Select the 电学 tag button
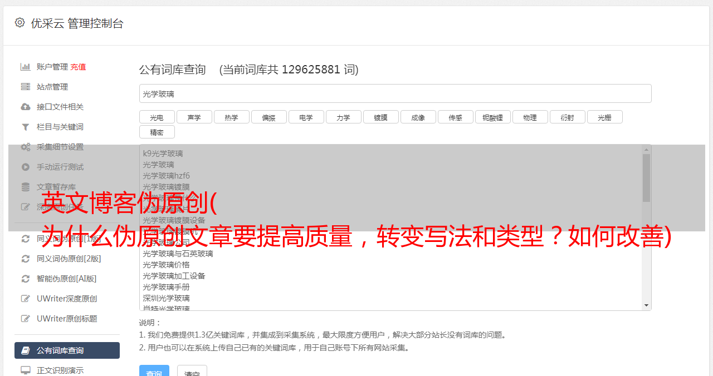 click(306, 117)
